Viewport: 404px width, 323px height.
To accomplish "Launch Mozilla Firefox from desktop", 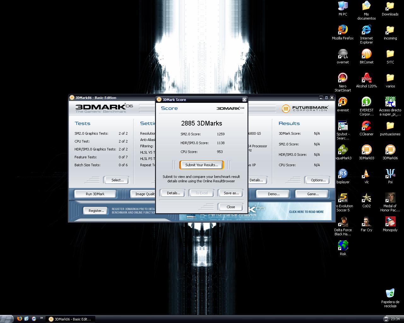I will (343, 32).
